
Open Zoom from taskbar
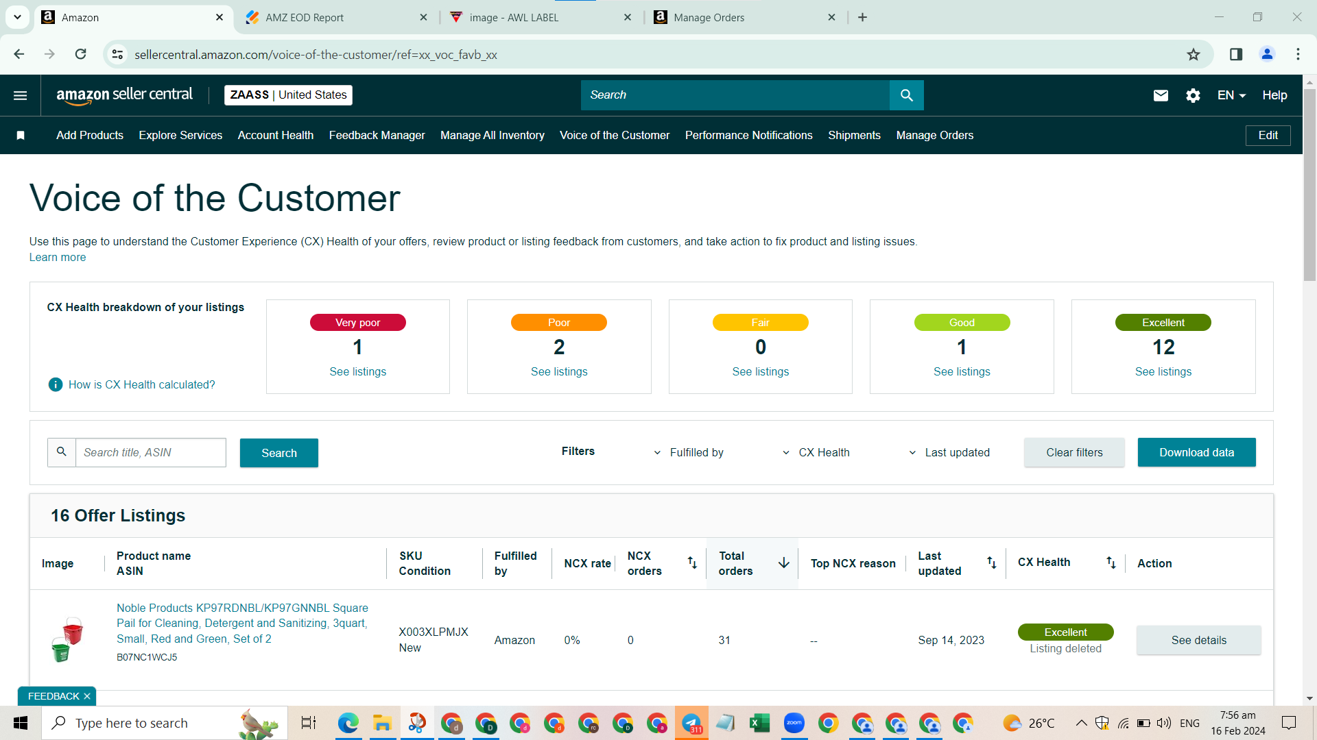point(794,723)
